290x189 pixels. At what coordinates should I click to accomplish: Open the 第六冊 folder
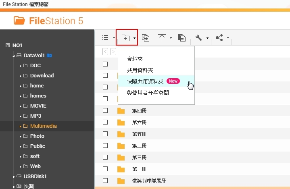coord(139,122)
